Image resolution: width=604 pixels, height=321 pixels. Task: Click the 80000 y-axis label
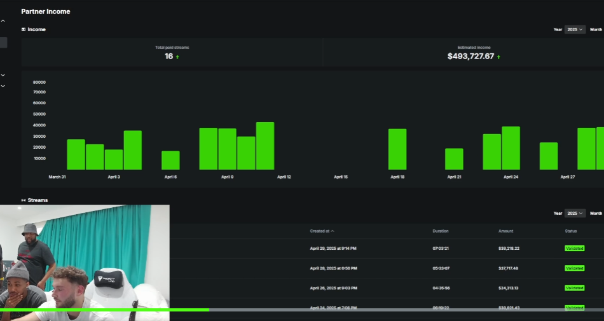coord(39,82)
